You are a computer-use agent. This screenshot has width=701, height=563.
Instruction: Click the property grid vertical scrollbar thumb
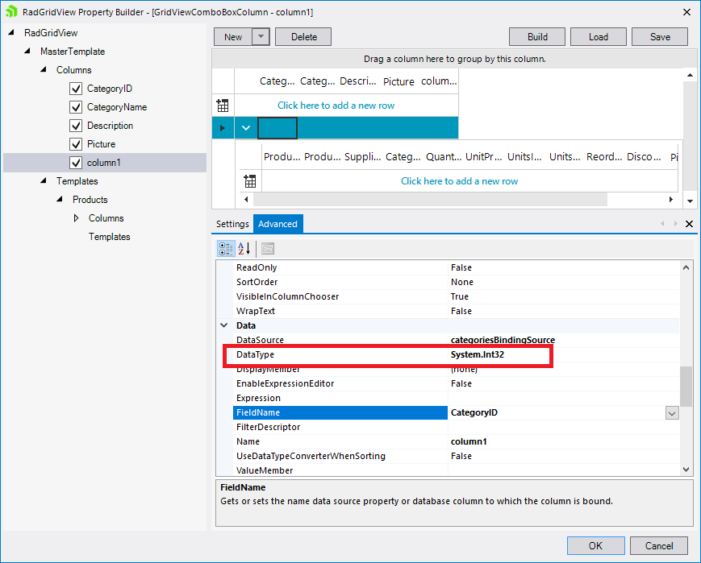coord(686,386)
